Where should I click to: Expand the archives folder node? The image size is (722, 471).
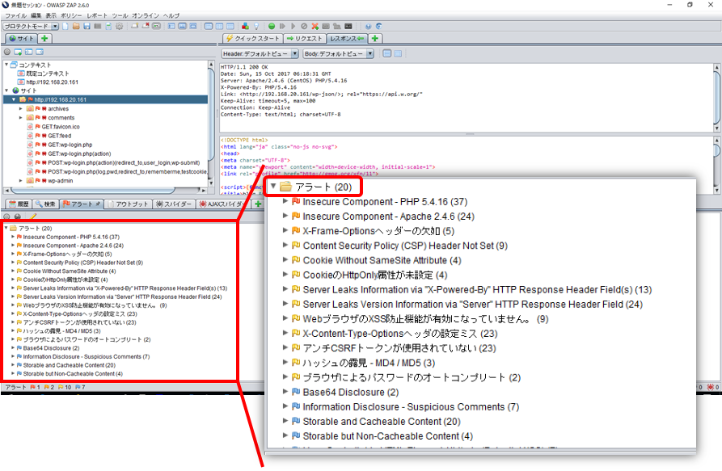tap(21, 109)
